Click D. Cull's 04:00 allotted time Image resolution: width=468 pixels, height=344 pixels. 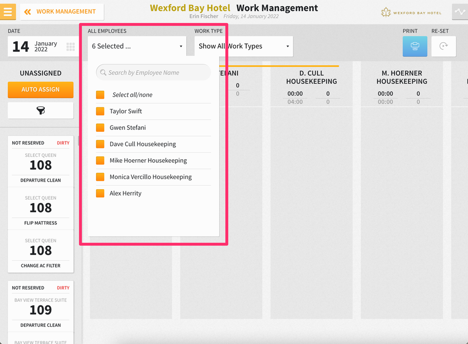[x=295, y=102]
